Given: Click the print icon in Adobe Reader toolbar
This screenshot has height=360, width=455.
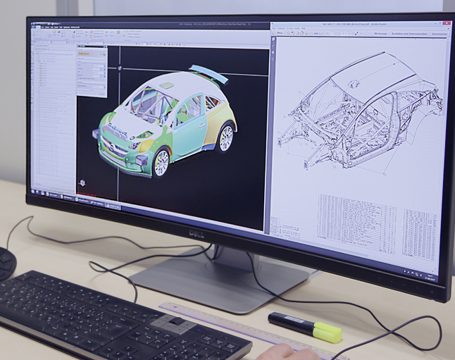Looking at the screenshot, I should click(x=316, y=33).
